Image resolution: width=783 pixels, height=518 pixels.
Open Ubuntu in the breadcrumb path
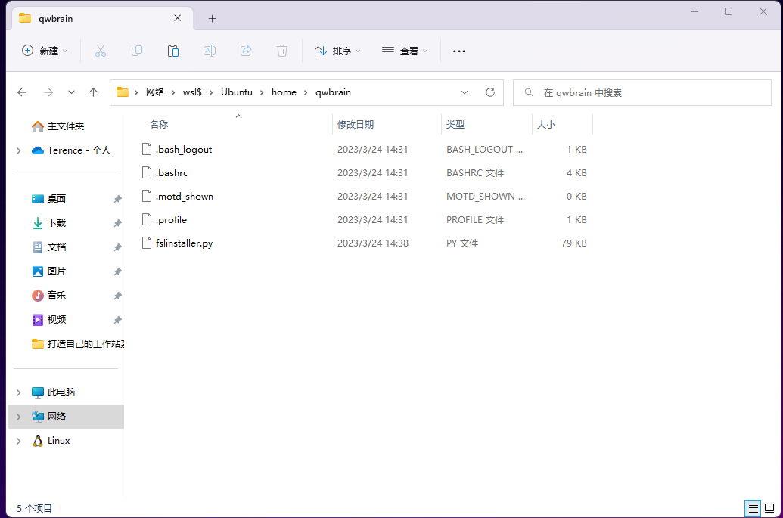pyautogui.click(x=236, y=92)
